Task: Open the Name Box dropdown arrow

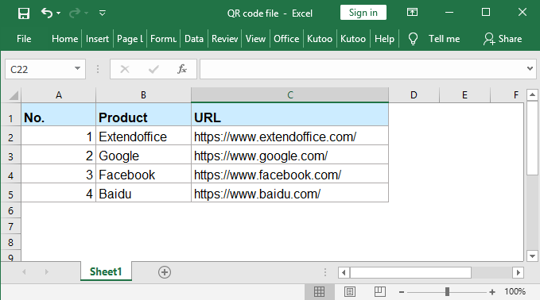Action: 77,69
